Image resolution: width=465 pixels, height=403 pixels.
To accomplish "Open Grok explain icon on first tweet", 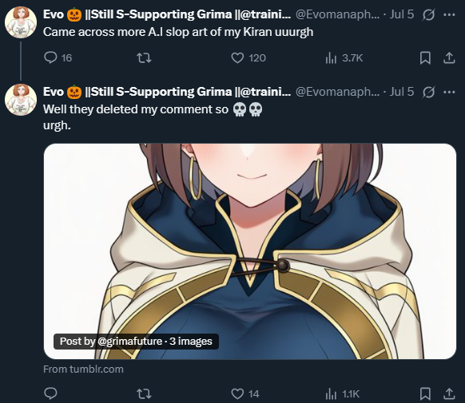I will tap(428, 14).
